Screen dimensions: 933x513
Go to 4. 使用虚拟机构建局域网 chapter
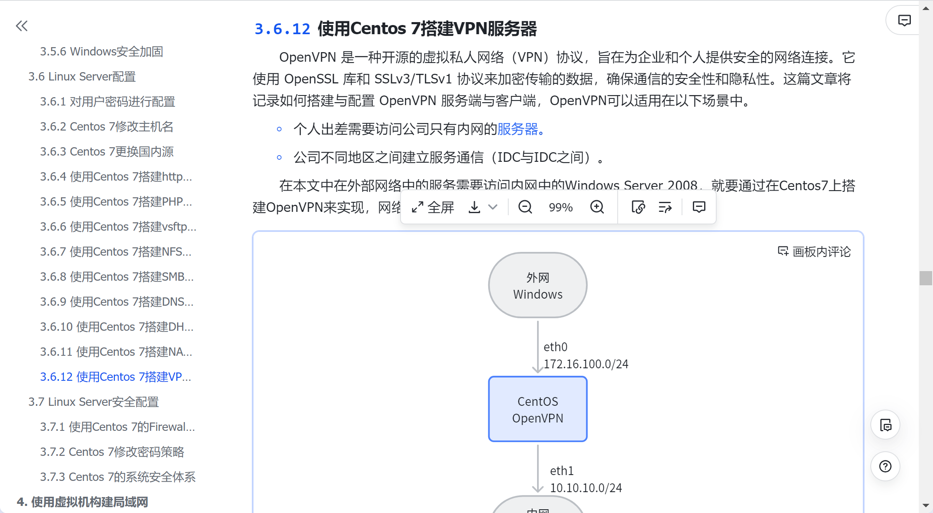click(x=82, y=502)
